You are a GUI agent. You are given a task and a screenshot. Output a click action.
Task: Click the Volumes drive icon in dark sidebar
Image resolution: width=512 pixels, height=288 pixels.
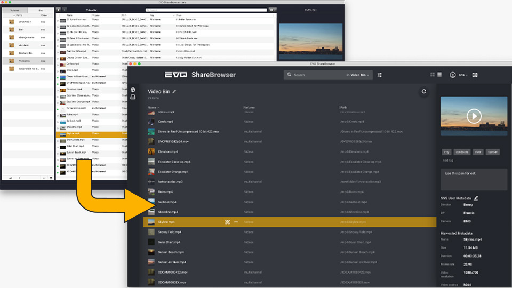[x=133, y=97]
